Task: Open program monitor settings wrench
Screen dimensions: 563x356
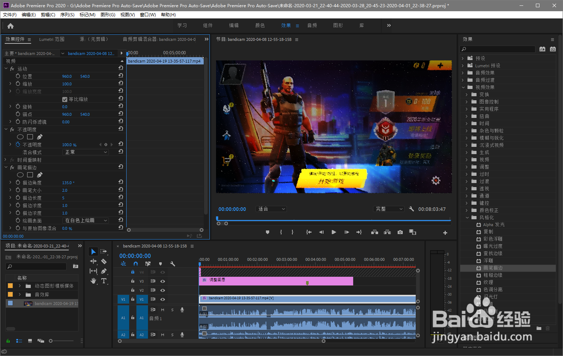Action: point(411,209)
